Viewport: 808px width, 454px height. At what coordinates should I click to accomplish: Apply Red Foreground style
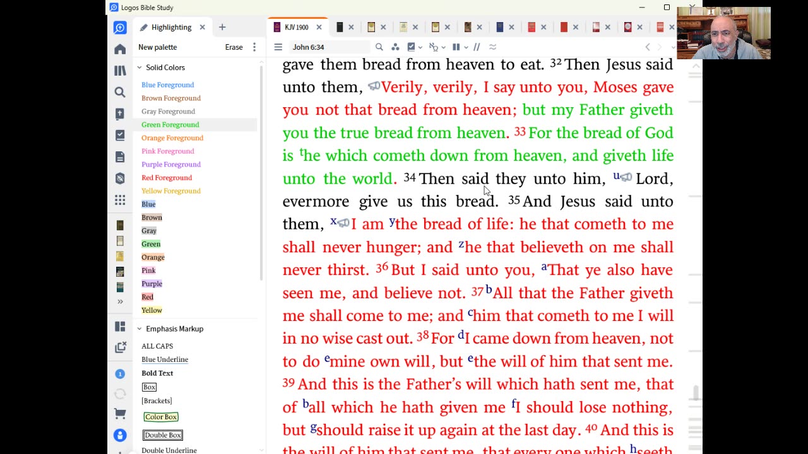167,177
